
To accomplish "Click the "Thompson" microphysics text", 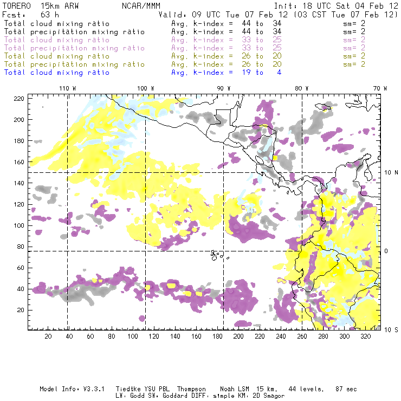I will (191, 389).
